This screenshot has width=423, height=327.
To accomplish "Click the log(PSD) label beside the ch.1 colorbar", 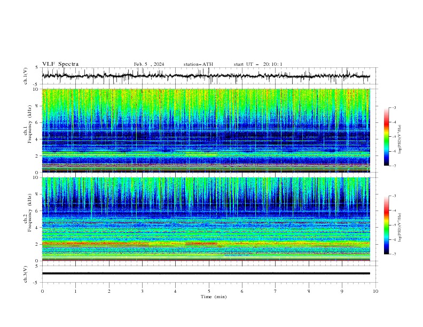I will pyautogui.click(x=399, y=139).
